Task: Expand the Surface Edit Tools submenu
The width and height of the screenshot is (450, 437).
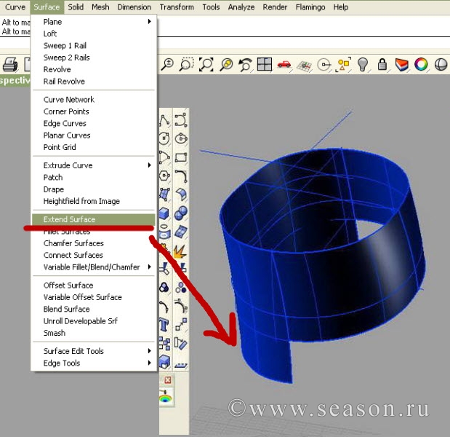Action: [x=95, y=351]
